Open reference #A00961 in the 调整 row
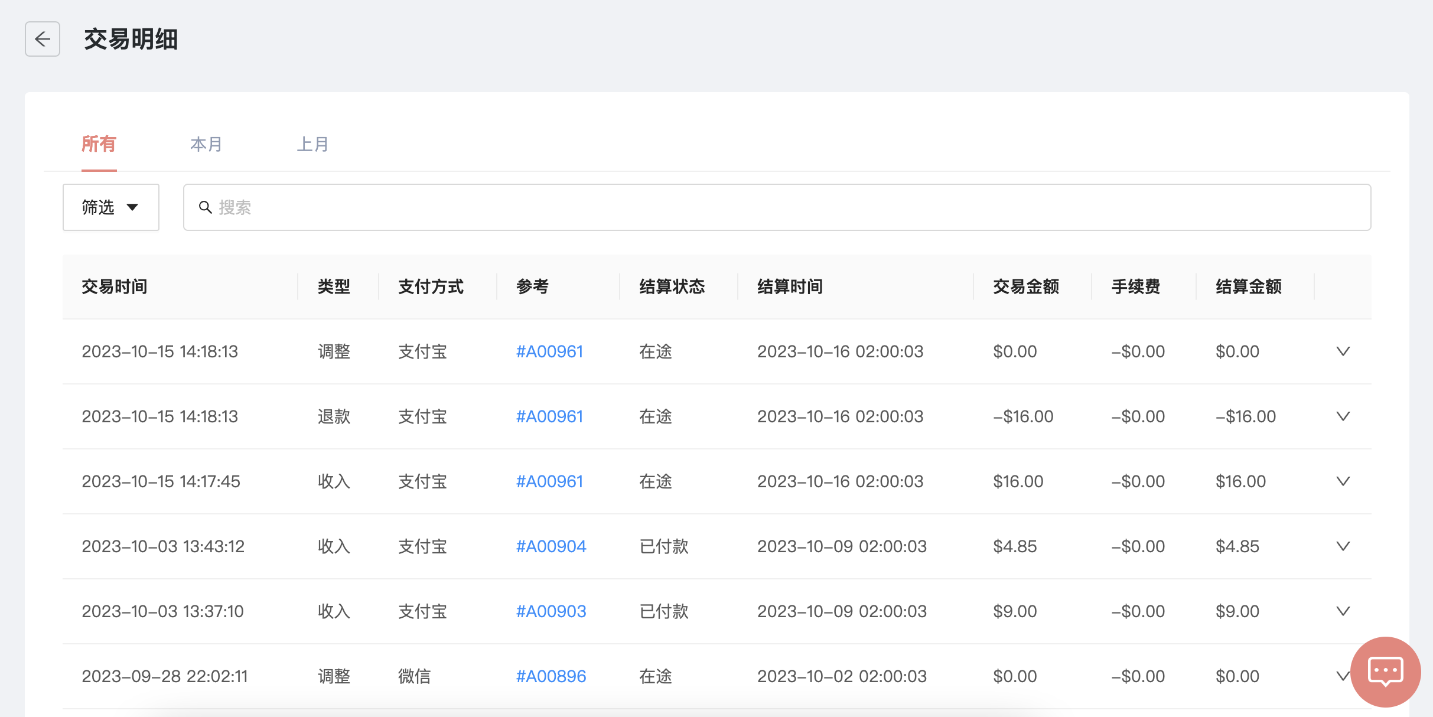This screenshot has height=717, width=1433. point(549,352)
